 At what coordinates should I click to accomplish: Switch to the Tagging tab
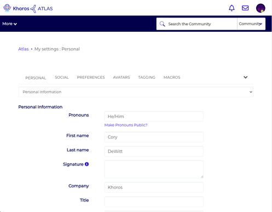click(147, 77)
